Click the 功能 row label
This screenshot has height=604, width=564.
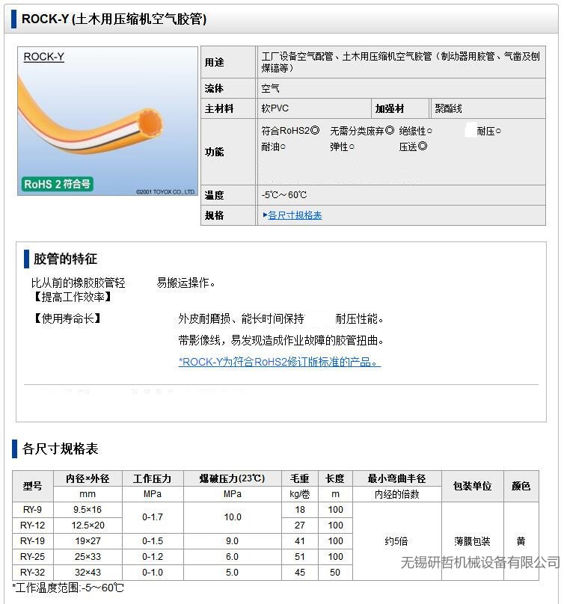click(215, 152)
